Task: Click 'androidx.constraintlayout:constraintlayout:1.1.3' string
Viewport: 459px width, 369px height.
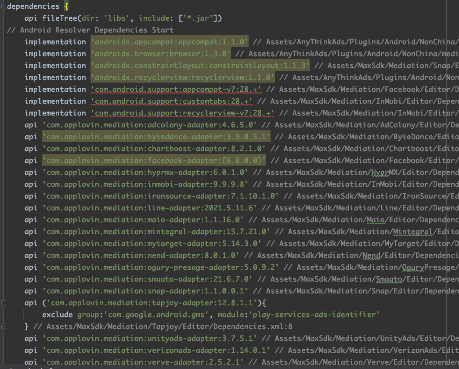Action: point(200,65)
